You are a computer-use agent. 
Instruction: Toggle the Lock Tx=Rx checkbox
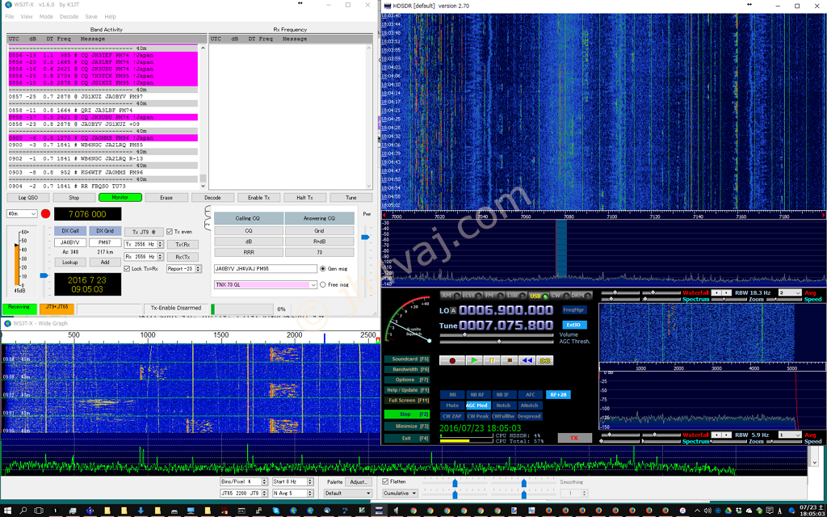tap(127, 268)
